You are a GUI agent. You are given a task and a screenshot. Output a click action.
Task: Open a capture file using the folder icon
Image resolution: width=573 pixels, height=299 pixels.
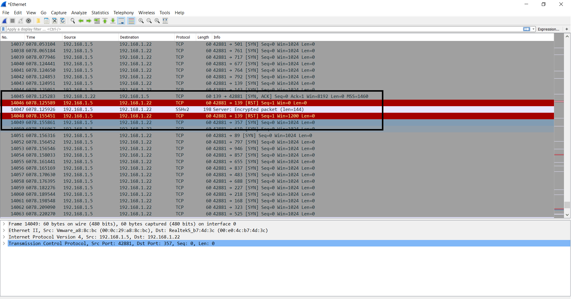tap(38, 21)
